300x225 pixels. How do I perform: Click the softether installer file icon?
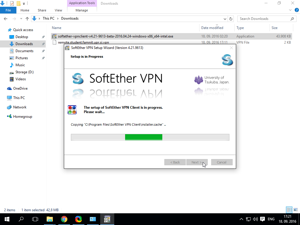pyautogui.click(x=54, y=36)
